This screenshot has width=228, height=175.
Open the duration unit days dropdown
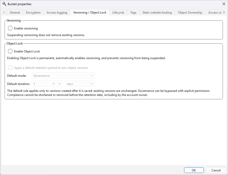coord(80,84)
